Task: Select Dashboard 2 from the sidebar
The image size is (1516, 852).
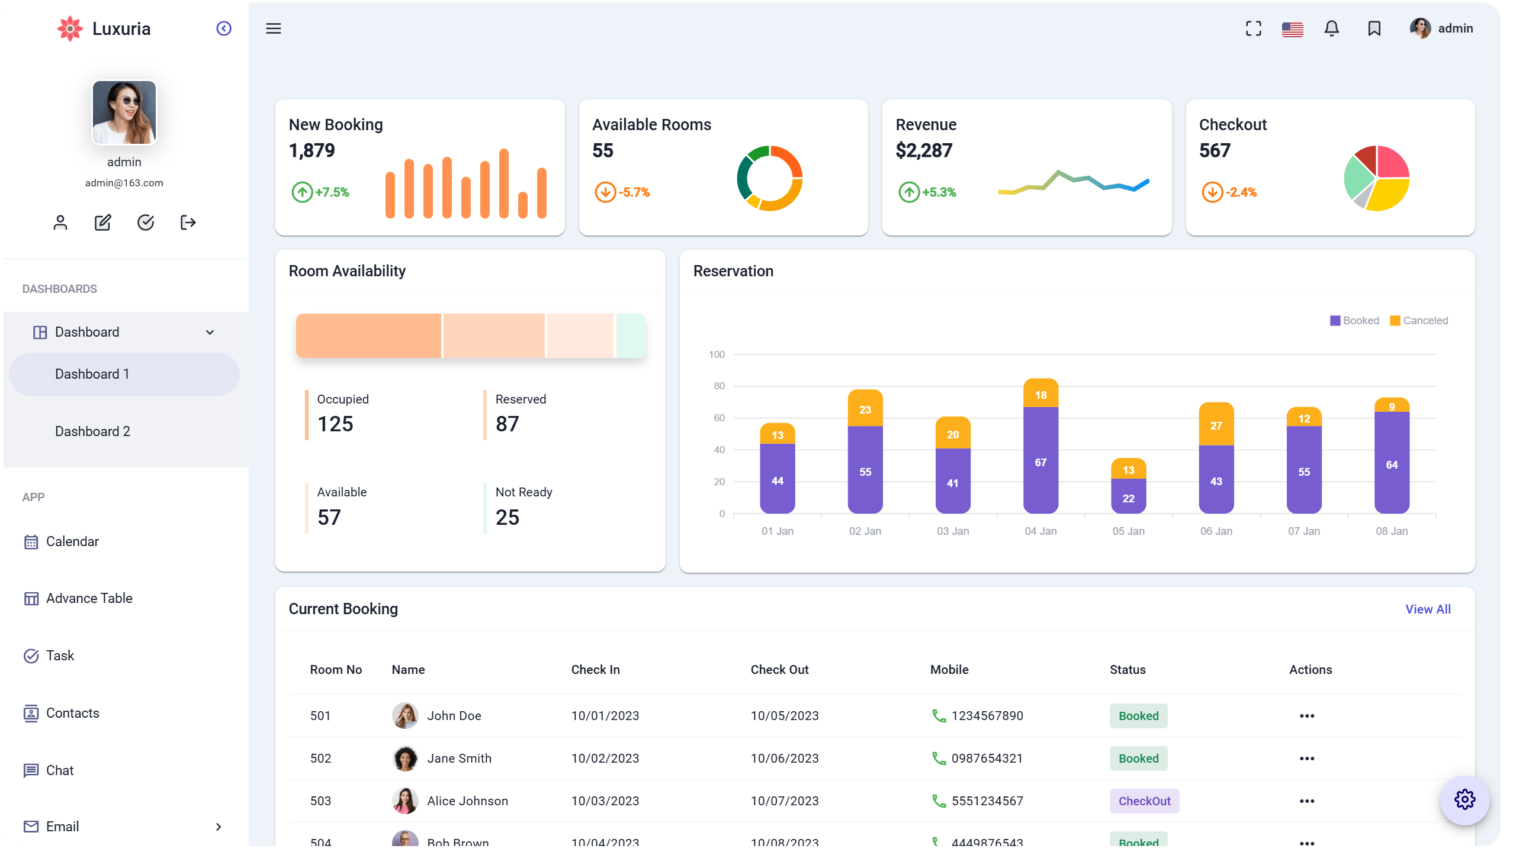Action: pos(92,431)
